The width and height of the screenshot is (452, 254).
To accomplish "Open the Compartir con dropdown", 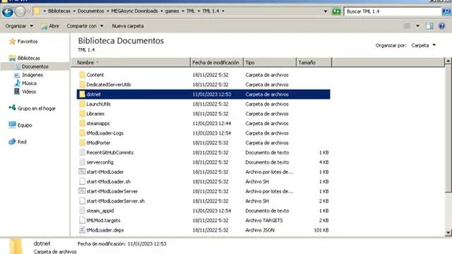I will pos(85,26).
